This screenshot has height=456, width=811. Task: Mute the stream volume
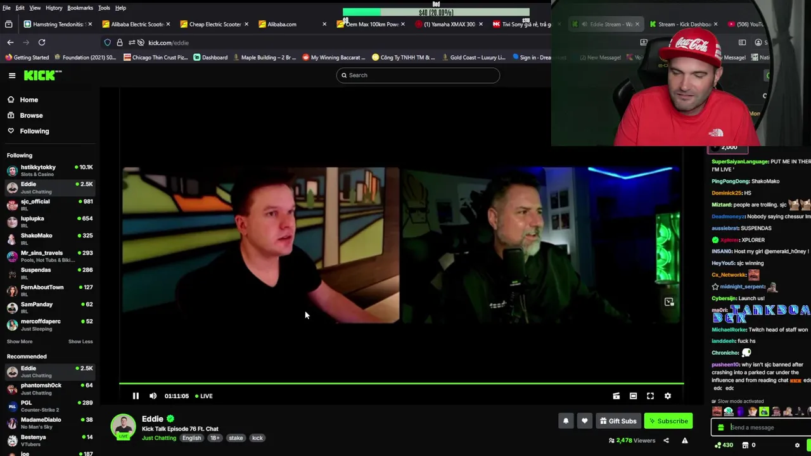(153, 396)
